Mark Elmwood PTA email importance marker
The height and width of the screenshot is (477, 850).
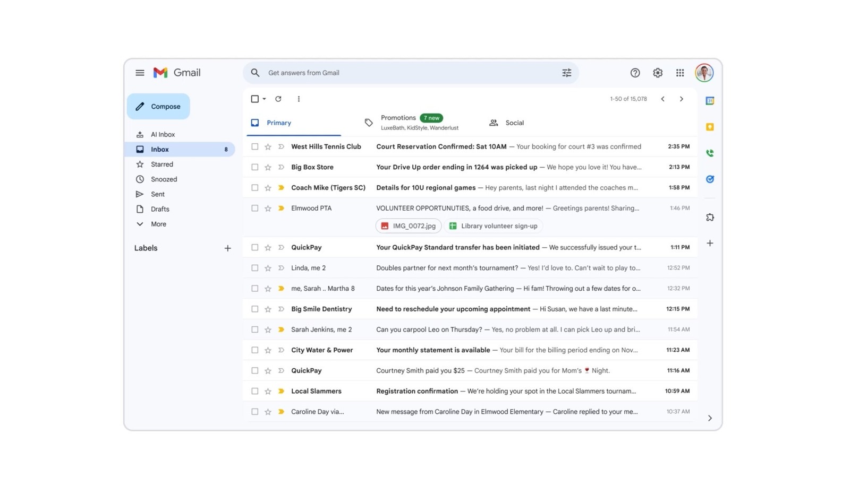(281, 208)
